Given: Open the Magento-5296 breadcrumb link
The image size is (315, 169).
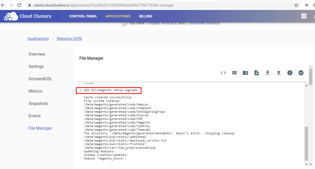Looking at the screenshot, I should tap(69, 39).
